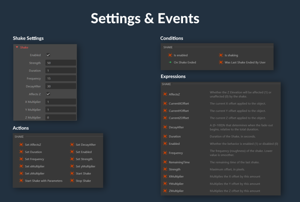Click the CurrentZOffset expression icon

pos(165,118)
